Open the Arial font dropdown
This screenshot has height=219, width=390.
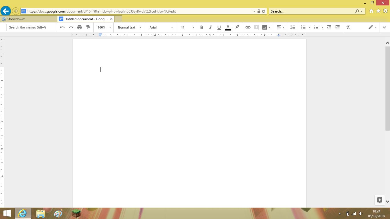[x=161, y=27]
